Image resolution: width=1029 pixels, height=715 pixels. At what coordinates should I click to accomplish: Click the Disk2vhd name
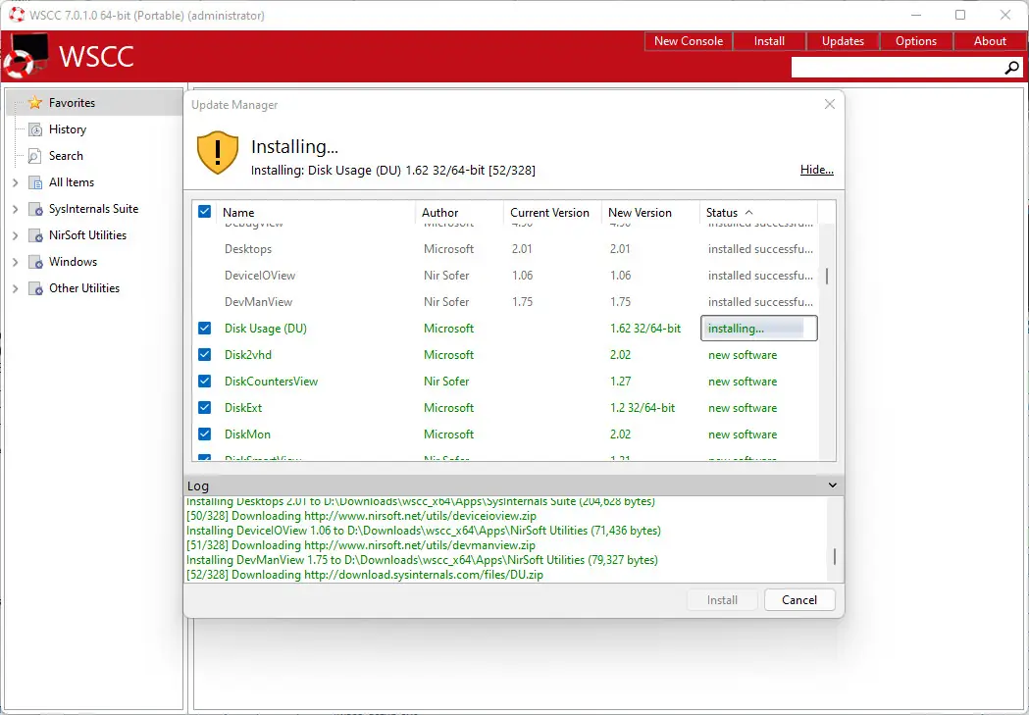[247, 355]
